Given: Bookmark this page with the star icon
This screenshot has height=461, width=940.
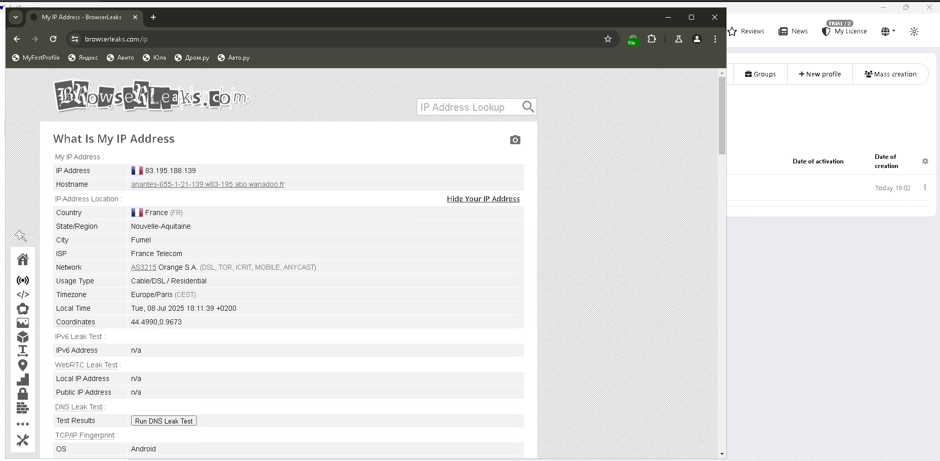Looking at the screenshot, I should coord(608,39).
